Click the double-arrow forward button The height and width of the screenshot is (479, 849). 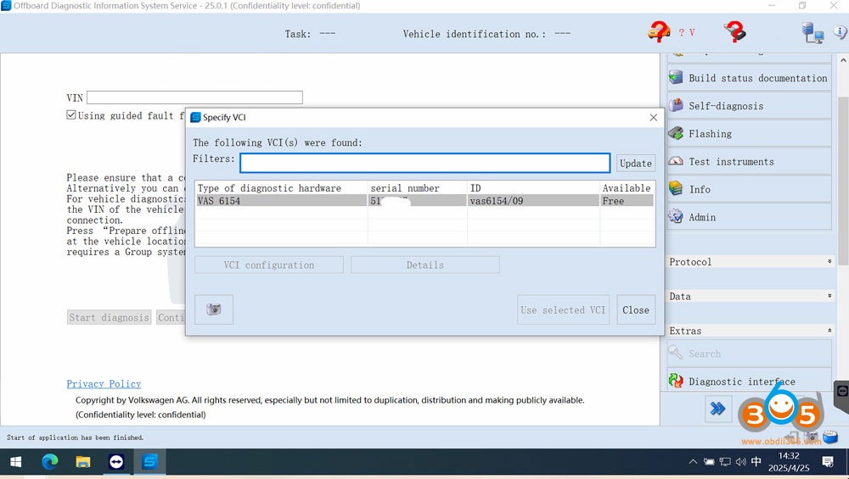click(x=717, y=409)
